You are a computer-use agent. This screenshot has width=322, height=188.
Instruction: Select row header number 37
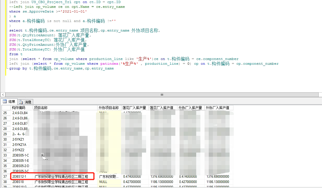[6, 177]
